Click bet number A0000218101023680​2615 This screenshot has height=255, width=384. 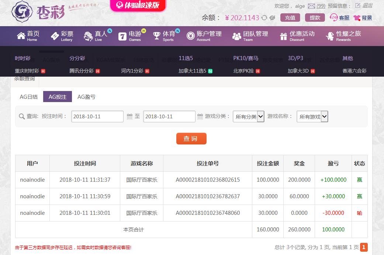tap(208, 180)
